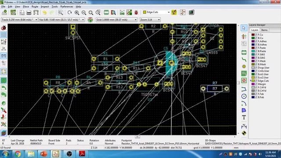Click the Print board icon
Screen dimensions: 281x158
pos(29,12)
